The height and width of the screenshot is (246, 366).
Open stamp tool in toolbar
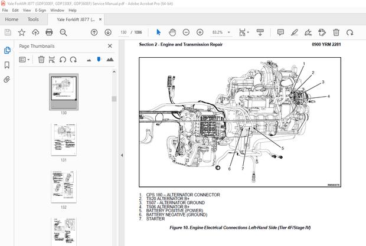[322, 32]
